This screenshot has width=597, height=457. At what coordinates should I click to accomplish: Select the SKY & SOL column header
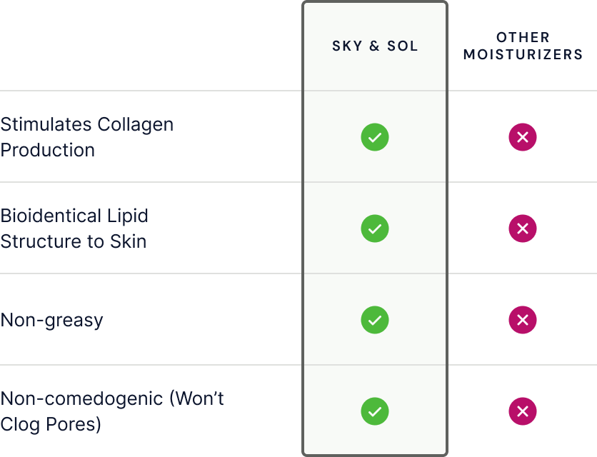(375, 46)
